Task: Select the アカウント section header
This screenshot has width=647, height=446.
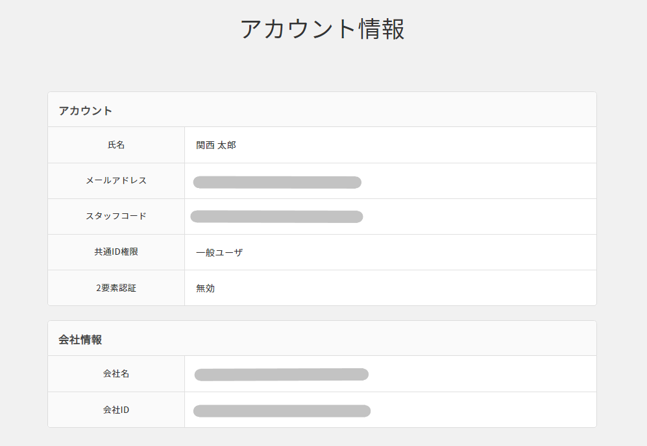Action: 86,110
